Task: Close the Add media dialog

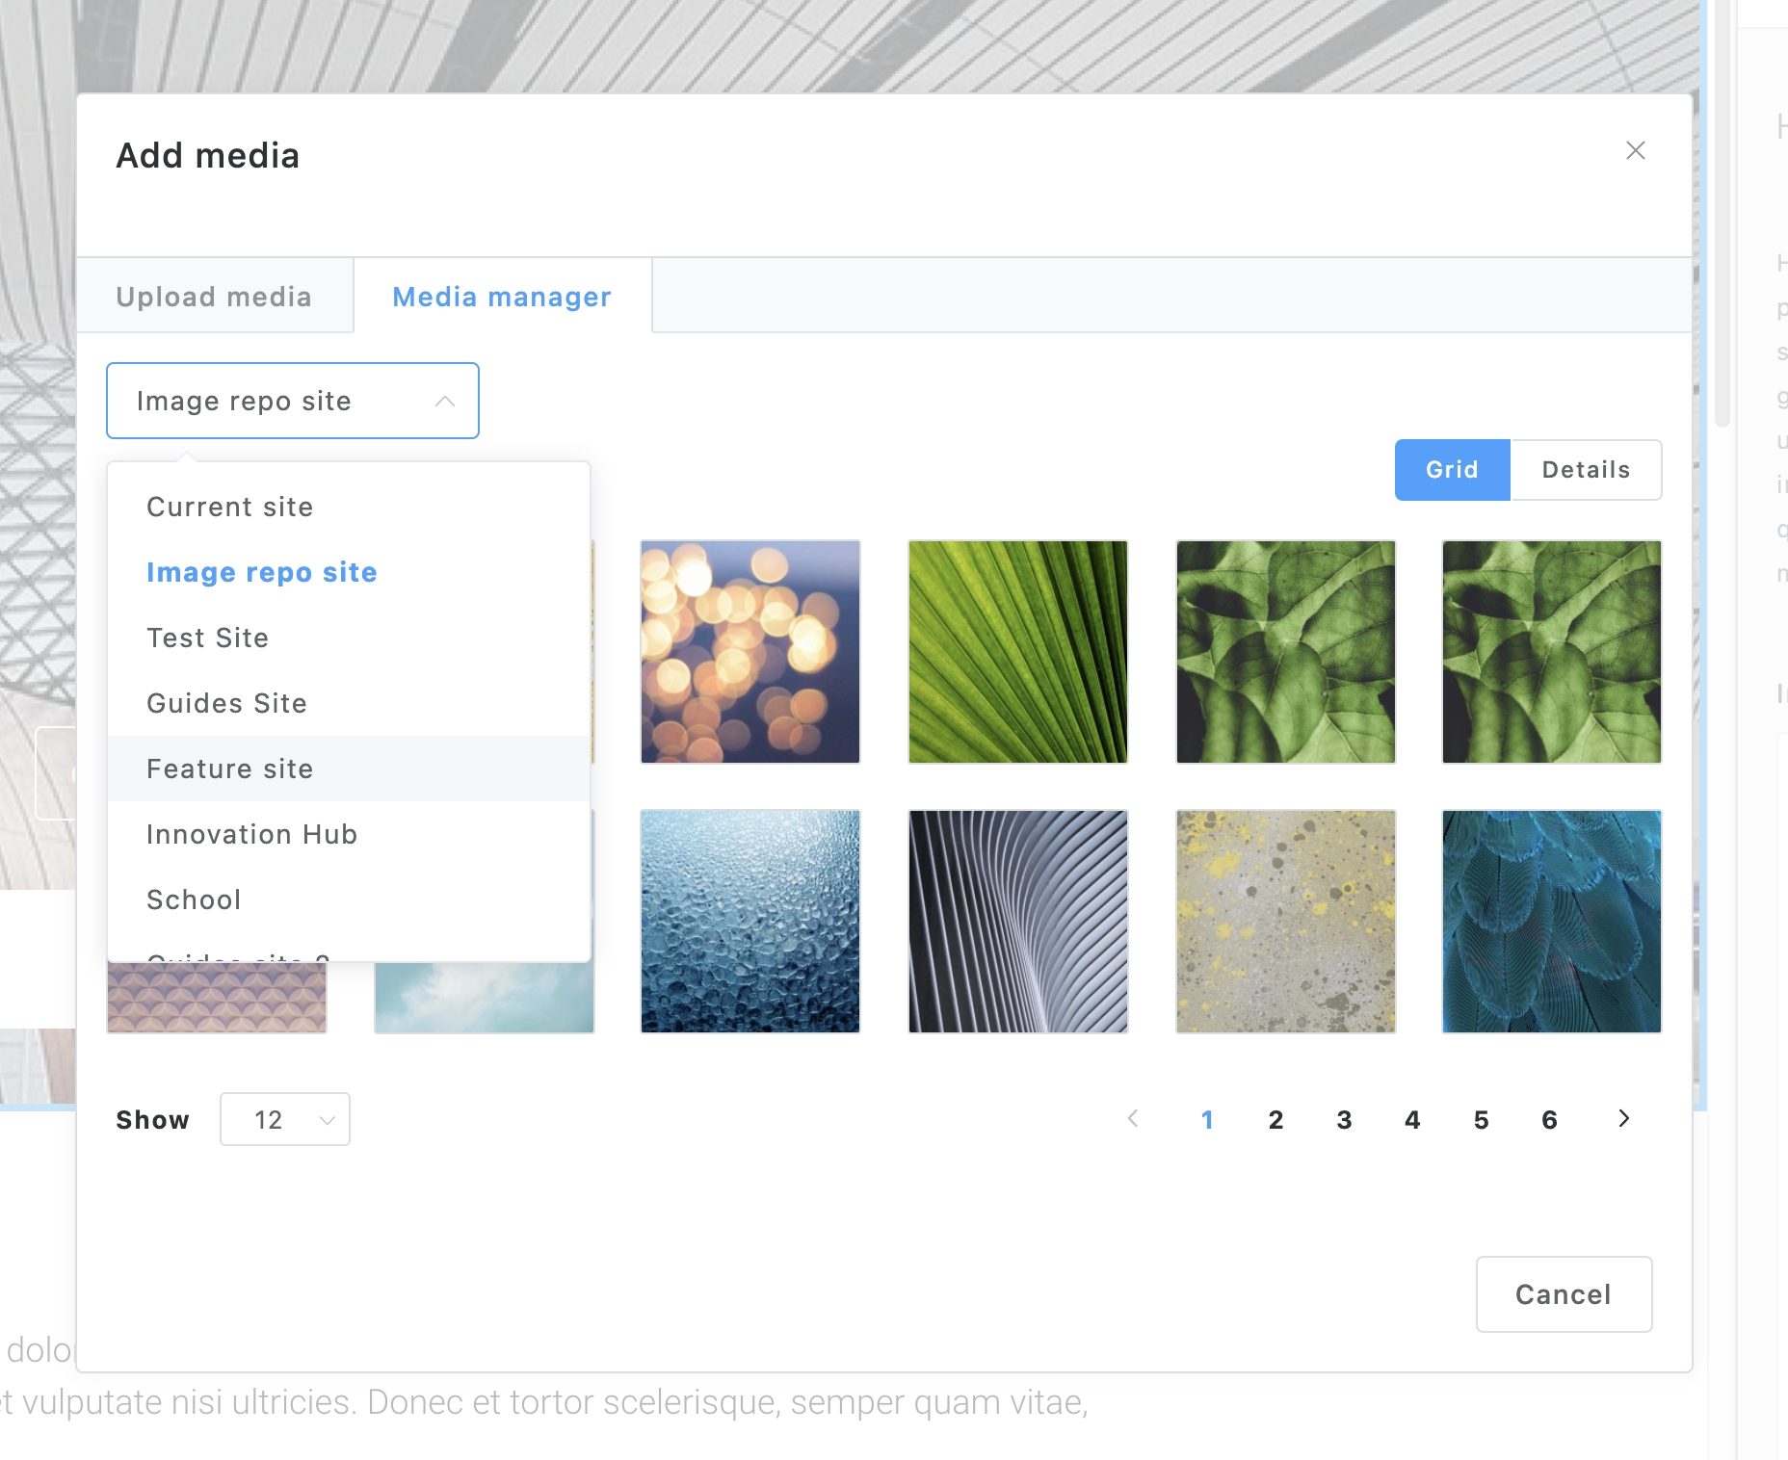Action: click(1635, 150)
